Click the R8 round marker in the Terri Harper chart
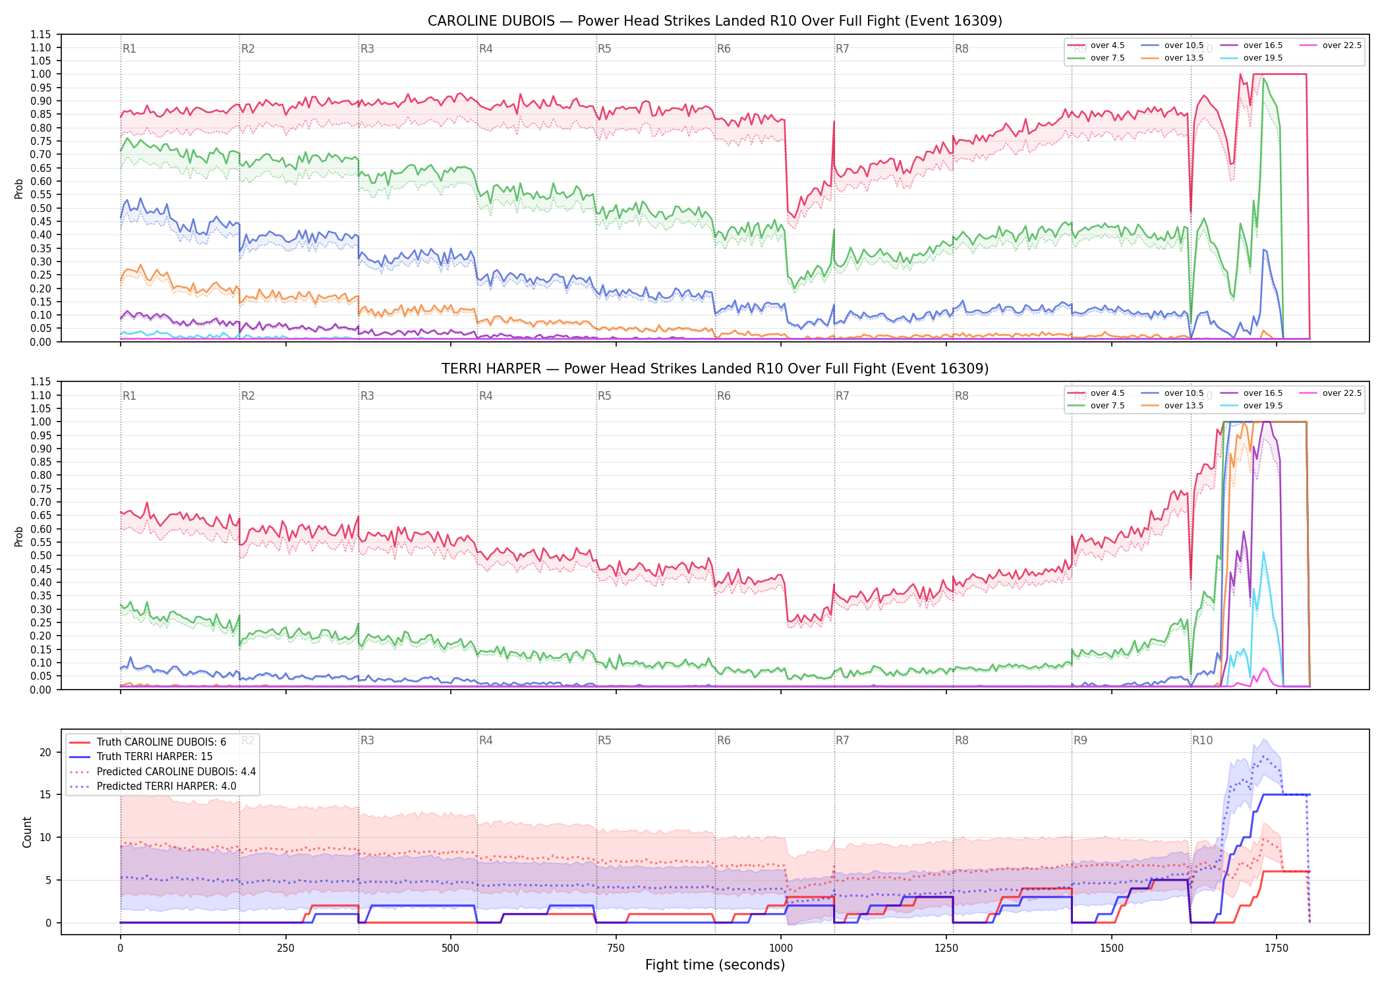The width and height of the screenshot is (1384, 988). (x=962, y=396)
